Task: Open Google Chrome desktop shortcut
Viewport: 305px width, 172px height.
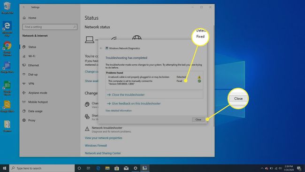Action: [x=7, y=49]
